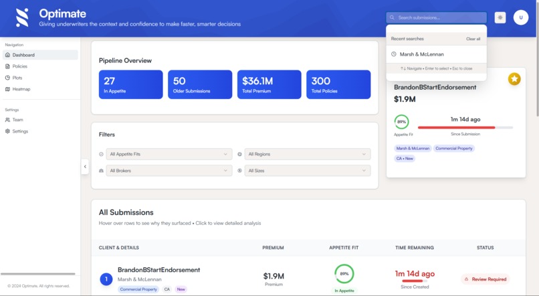Viewport: 539px width, 296px height.
Task: Click the New tag in the table row
Action: [x=181, y=289]
